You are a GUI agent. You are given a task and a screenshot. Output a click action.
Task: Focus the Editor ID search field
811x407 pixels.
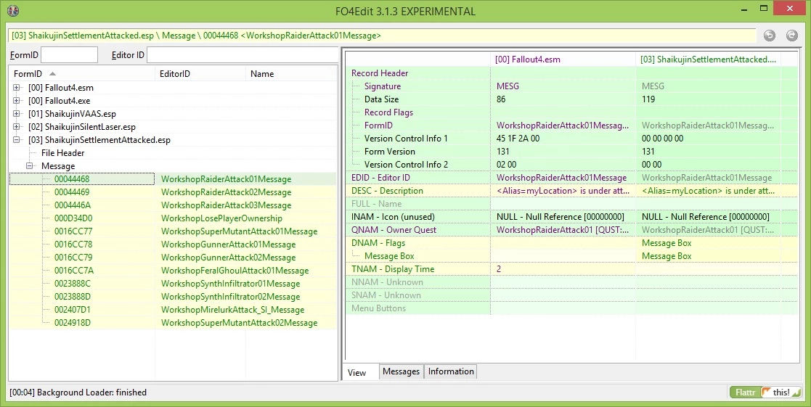243,54
